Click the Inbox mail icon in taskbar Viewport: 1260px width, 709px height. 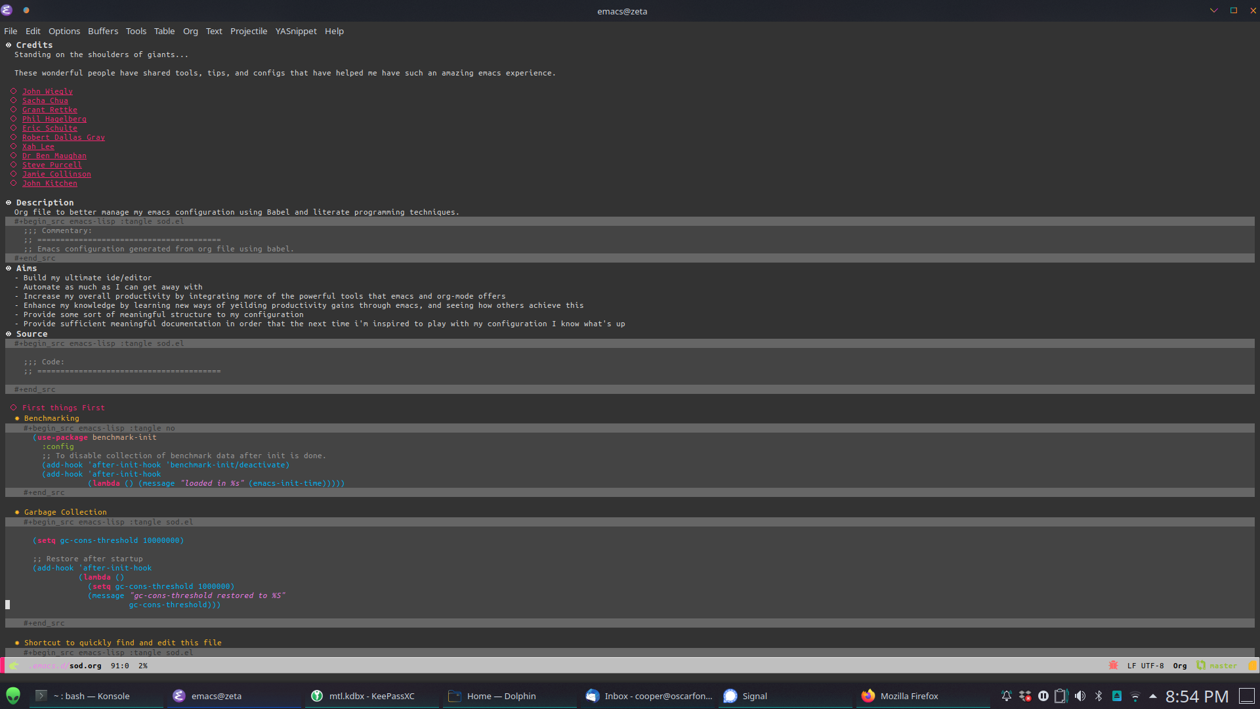tap(593, 695)
